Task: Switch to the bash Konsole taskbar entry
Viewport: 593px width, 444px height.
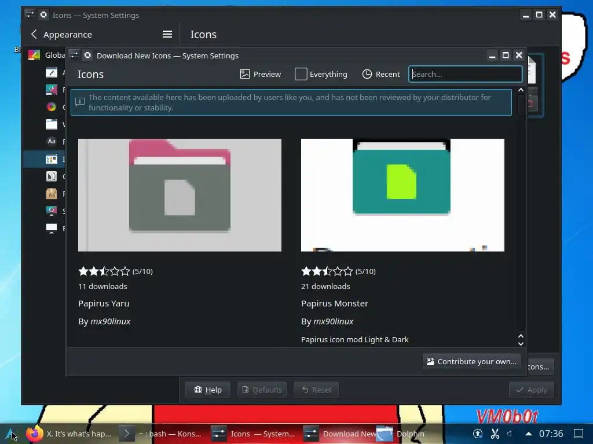Action: pyautogui.click(x=160, y=434)
